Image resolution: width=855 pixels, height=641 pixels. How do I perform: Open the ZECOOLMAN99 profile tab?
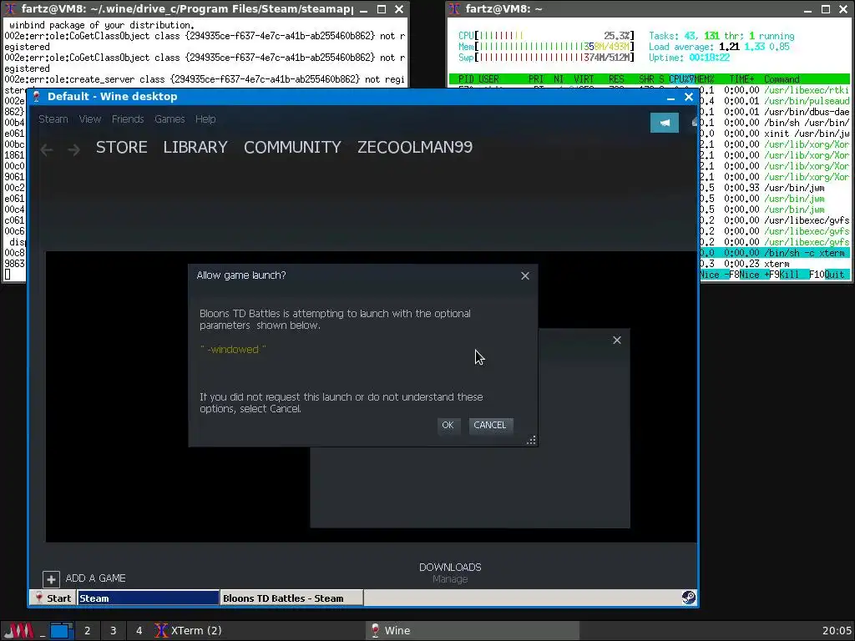pyautogui.click(x=415, y=147)
